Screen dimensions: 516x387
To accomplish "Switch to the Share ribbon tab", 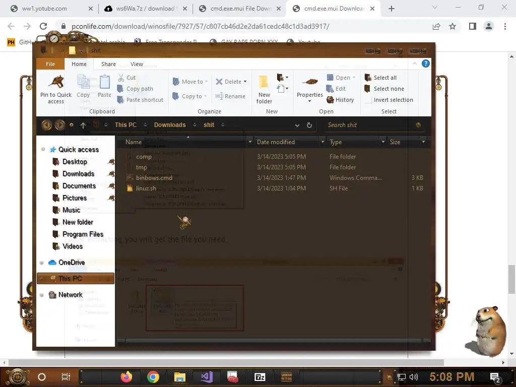I will [x=108, y=64].
